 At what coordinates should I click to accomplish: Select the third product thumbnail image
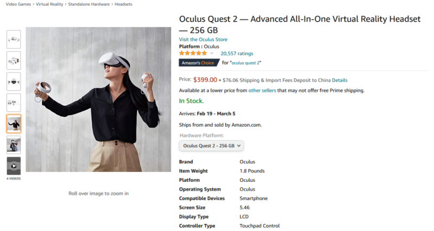14,82
